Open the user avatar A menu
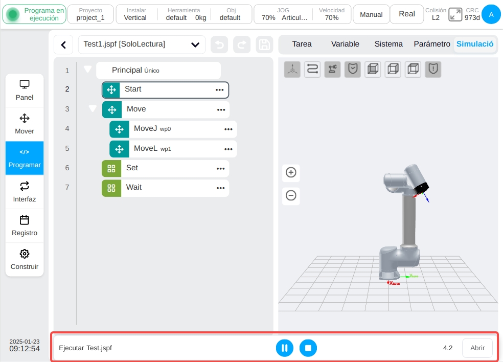503x362 pixels. click(x=491, y=14)
